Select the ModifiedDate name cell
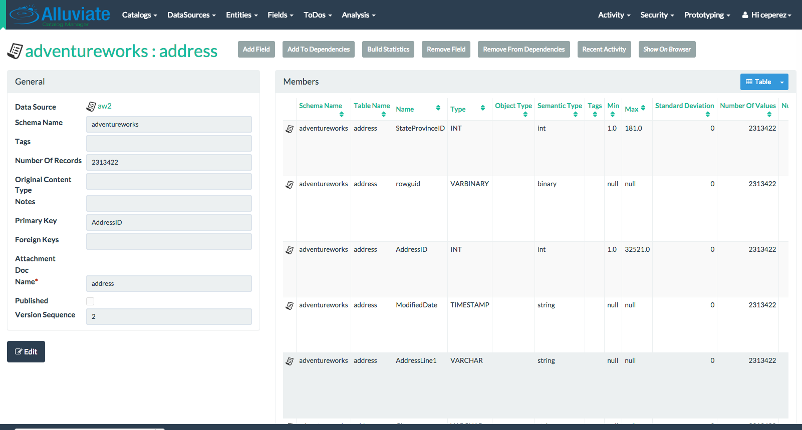Image resolution: width=802 pixels, height=430 pixels. pyautogui.click(x=417, y=305)
